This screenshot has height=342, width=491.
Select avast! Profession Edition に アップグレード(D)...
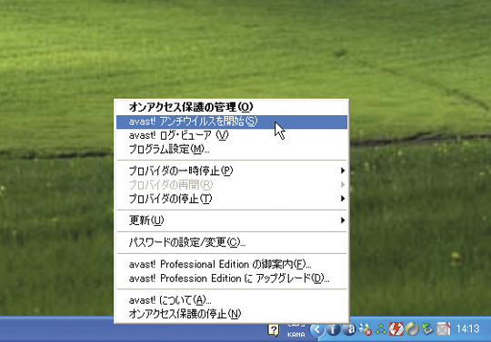(x=232, y=278)
